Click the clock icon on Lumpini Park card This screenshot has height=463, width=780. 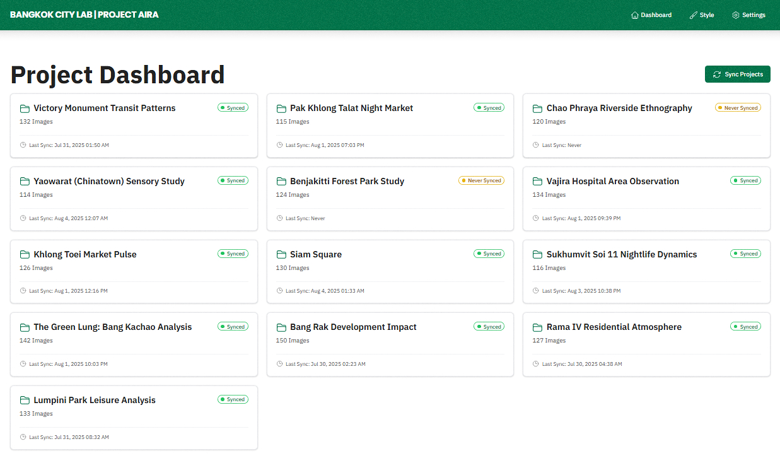pyautogui.click(x=23, y=437)
